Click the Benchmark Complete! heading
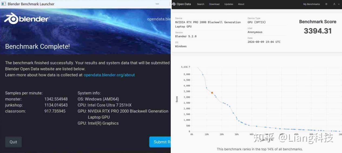 pyautogui.click(x=38, y=46)
